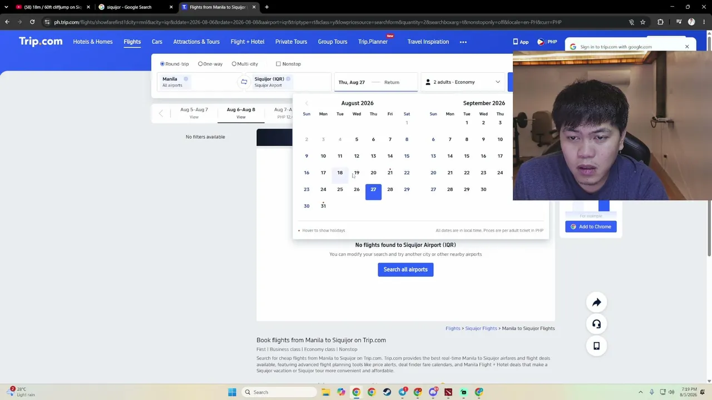Click the Siquijor (IQR) destination field

(290, 82)
